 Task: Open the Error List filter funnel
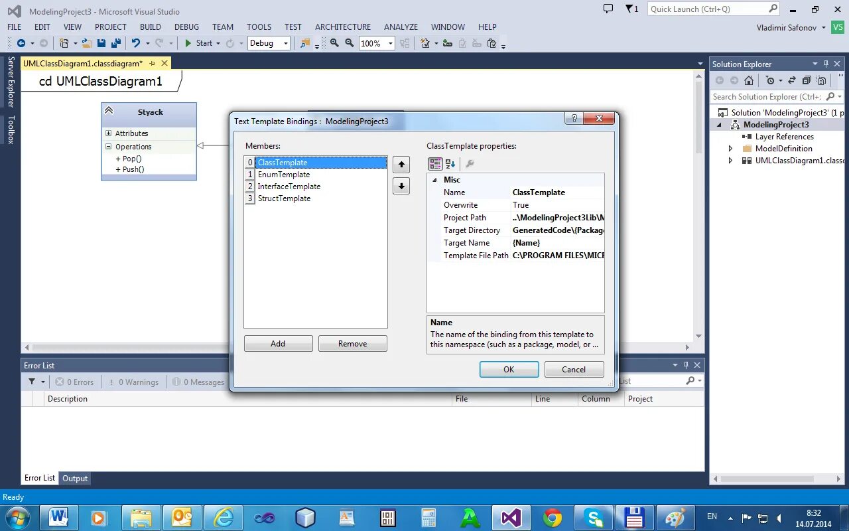tap(32, 382)
